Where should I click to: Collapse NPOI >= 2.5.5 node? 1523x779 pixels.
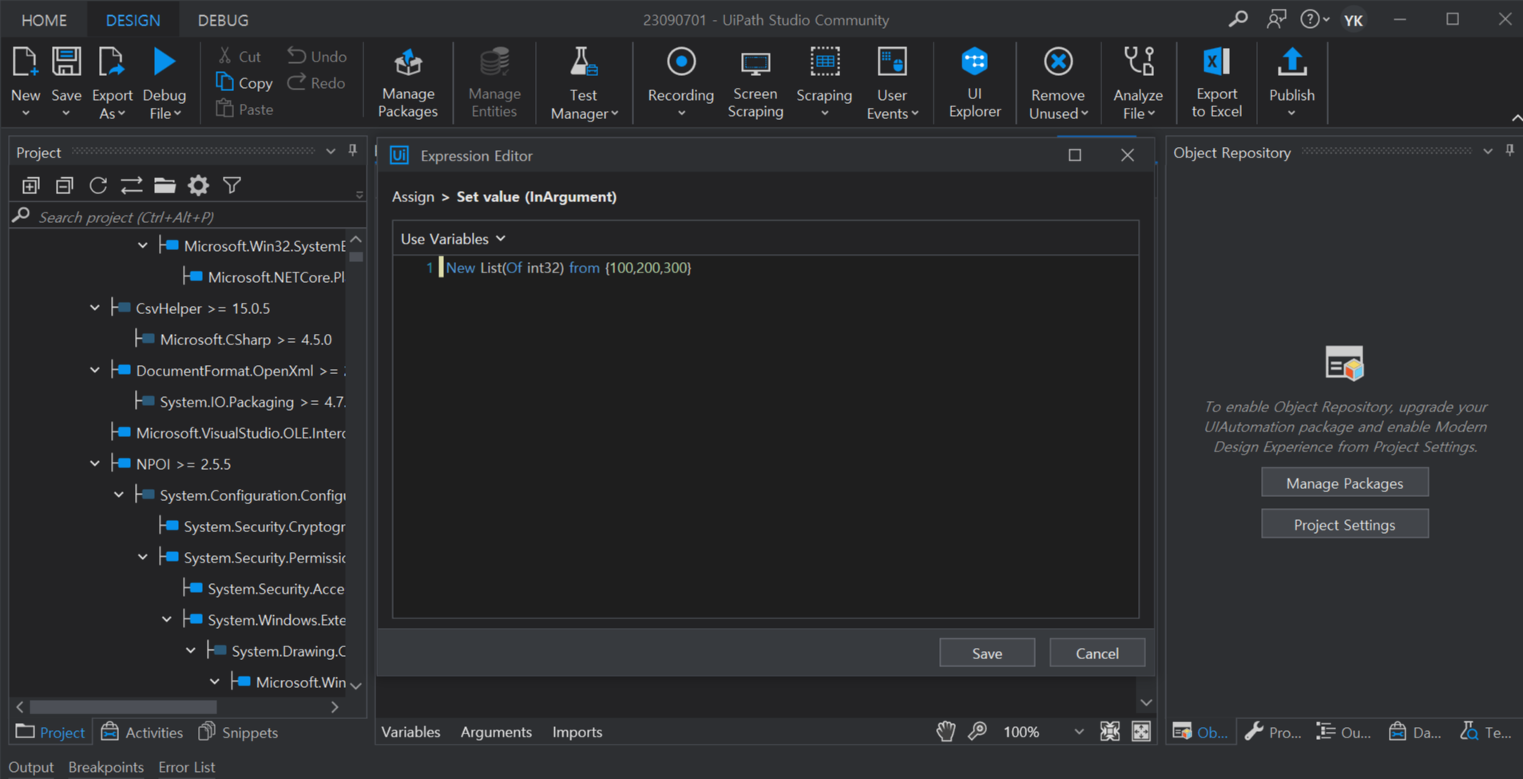pyautogui.click(x=95, y=463)
